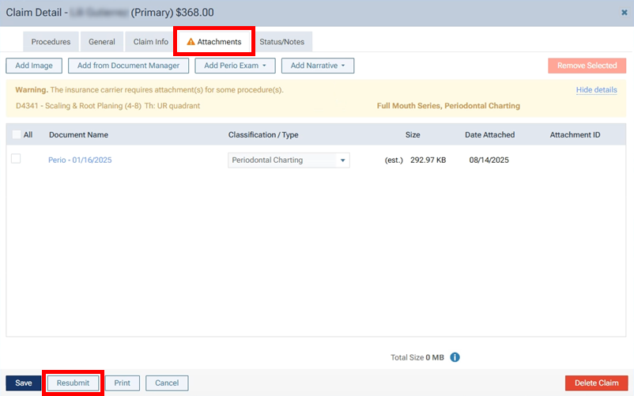The height and width of the screenshot is (396, 634).
Task: Open the Periodontal Charting classification dropdown
Action: tap(289, 160)
